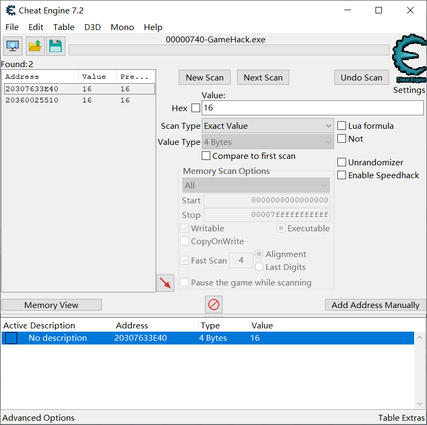Viewport: 427px width, 425px height.
Task: Click the Undo Scan button
Action: point(362,78)
